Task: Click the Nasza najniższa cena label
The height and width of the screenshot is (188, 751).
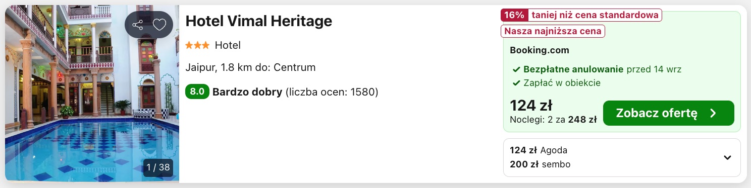Action: pos(553,31)
